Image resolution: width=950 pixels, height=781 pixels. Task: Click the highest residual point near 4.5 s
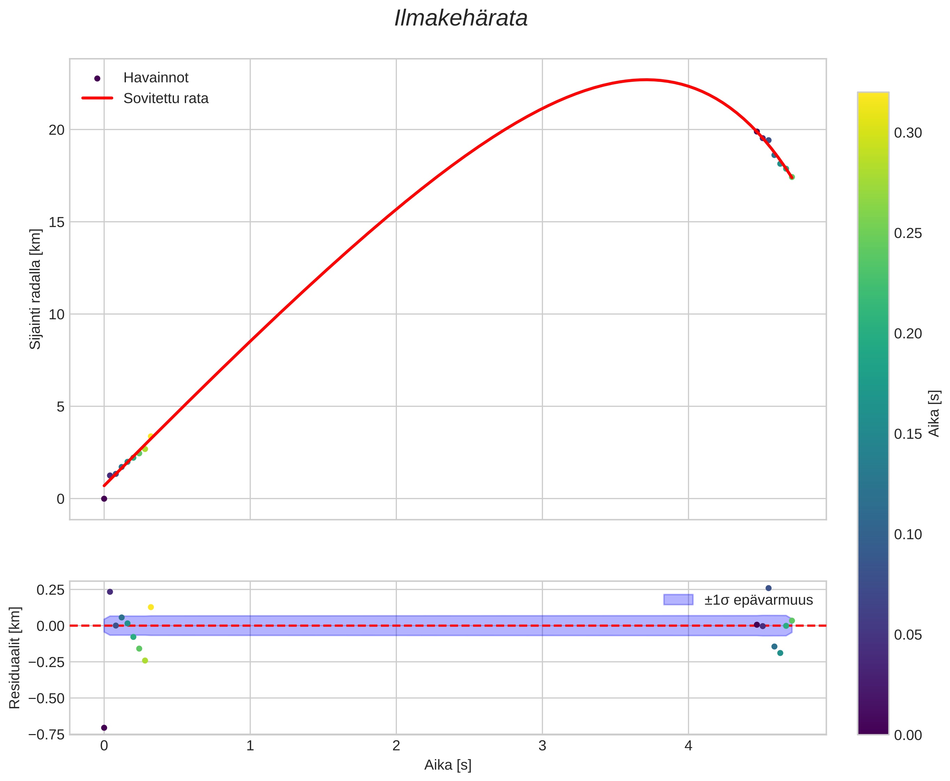[768, 588]
